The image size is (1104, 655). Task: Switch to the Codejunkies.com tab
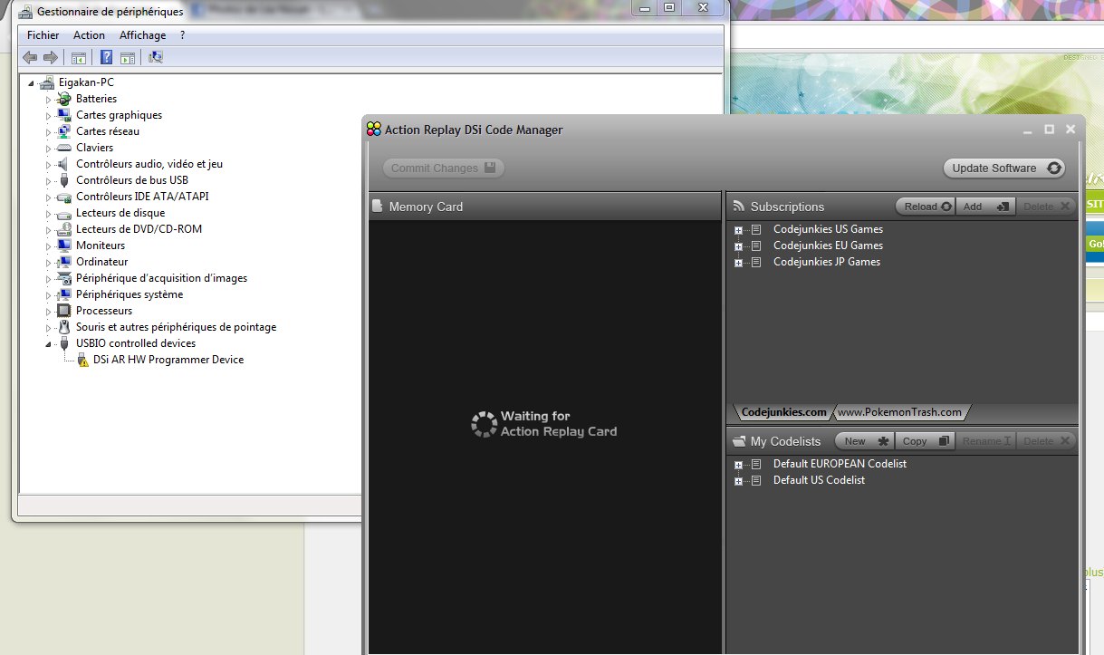(784, 412)
